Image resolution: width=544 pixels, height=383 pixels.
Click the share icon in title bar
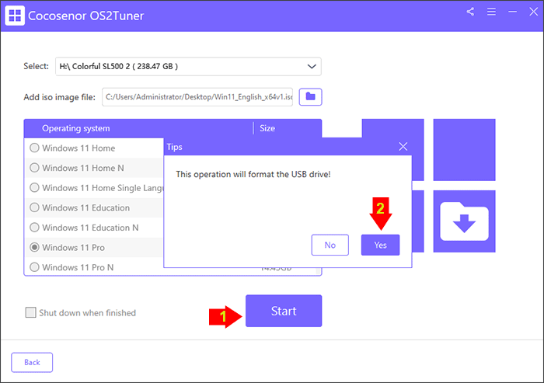coord(470,12)
